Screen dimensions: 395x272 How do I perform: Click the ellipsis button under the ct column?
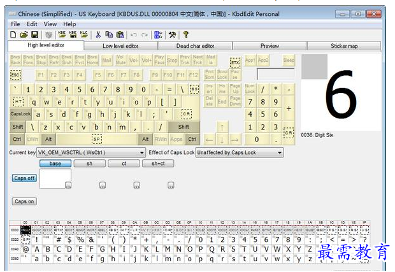click(136, 185)
